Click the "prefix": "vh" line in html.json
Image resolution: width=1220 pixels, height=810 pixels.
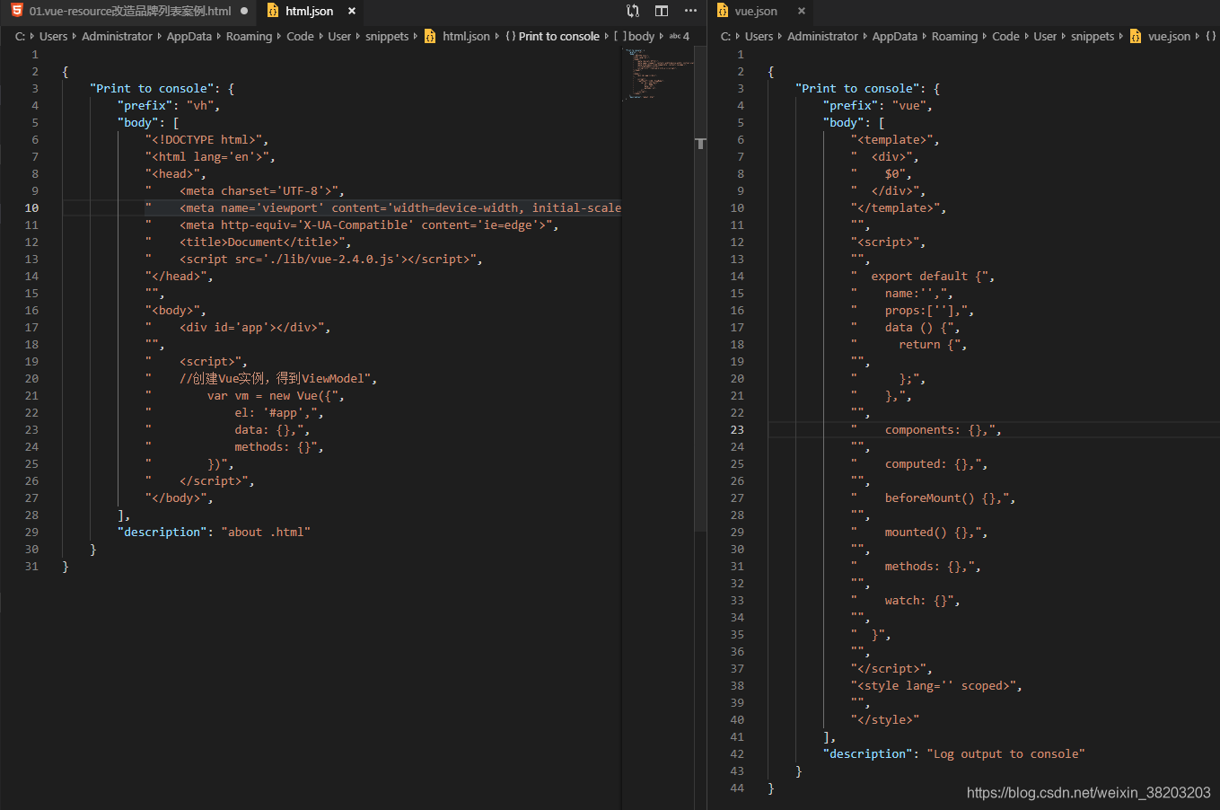point(169,105)
